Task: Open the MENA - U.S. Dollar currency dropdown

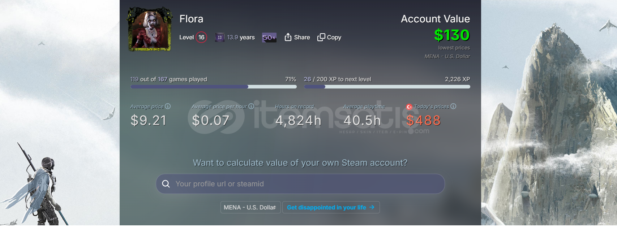Action: [250, 207]
